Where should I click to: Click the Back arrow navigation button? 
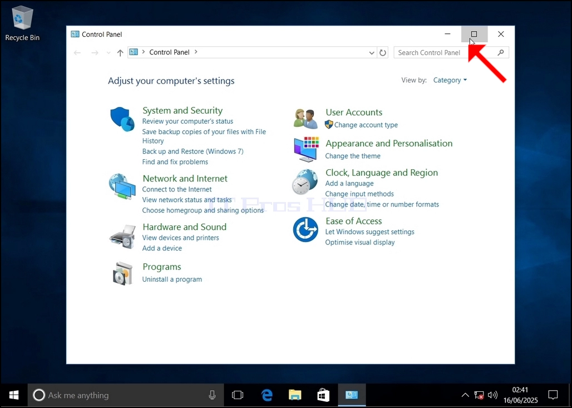click(x=77, y=52)
